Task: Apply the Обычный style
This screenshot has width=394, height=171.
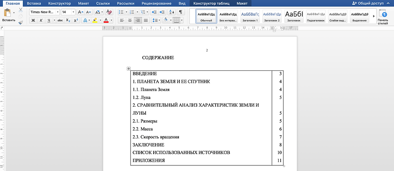Action: (206, 16)
